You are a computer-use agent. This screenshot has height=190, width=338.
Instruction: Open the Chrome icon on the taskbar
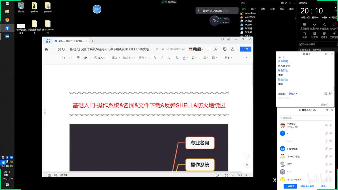7,20
